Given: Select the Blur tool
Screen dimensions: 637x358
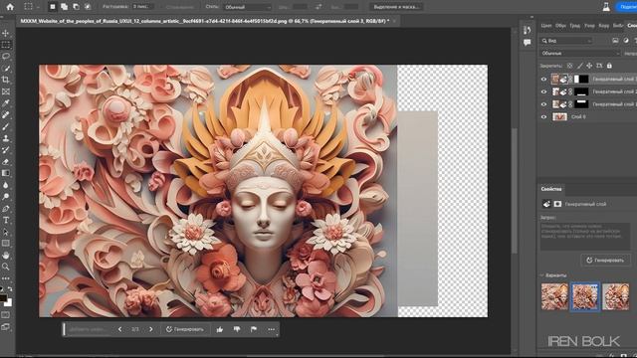Looking at the screenshot, I should (6, 185).
